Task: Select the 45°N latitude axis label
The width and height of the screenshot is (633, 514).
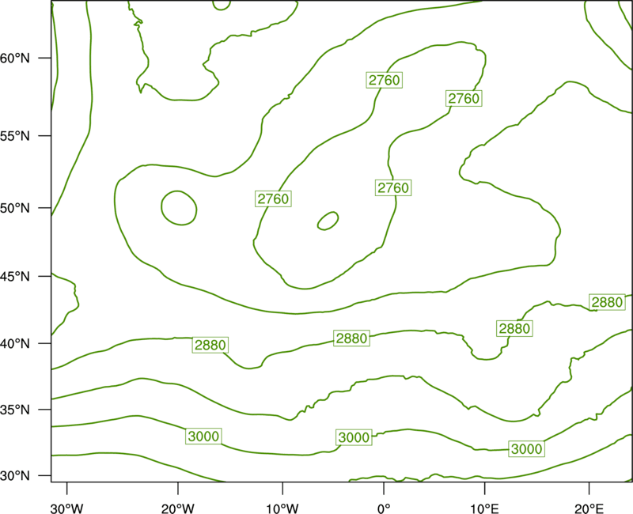Action: click(x=15, y=276)
